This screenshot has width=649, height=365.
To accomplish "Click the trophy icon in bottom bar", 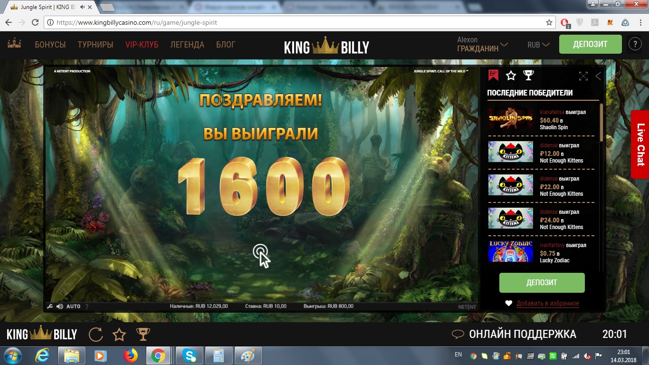I will (x=143, y=334).
